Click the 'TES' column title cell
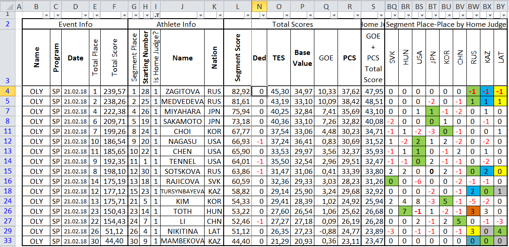The width and height of the screenshot is (509, 247). tap(279, 58)
